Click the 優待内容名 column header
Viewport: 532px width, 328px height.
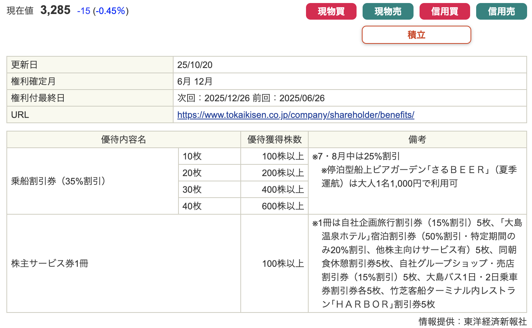pyautogui.click(x=123, y=140)
